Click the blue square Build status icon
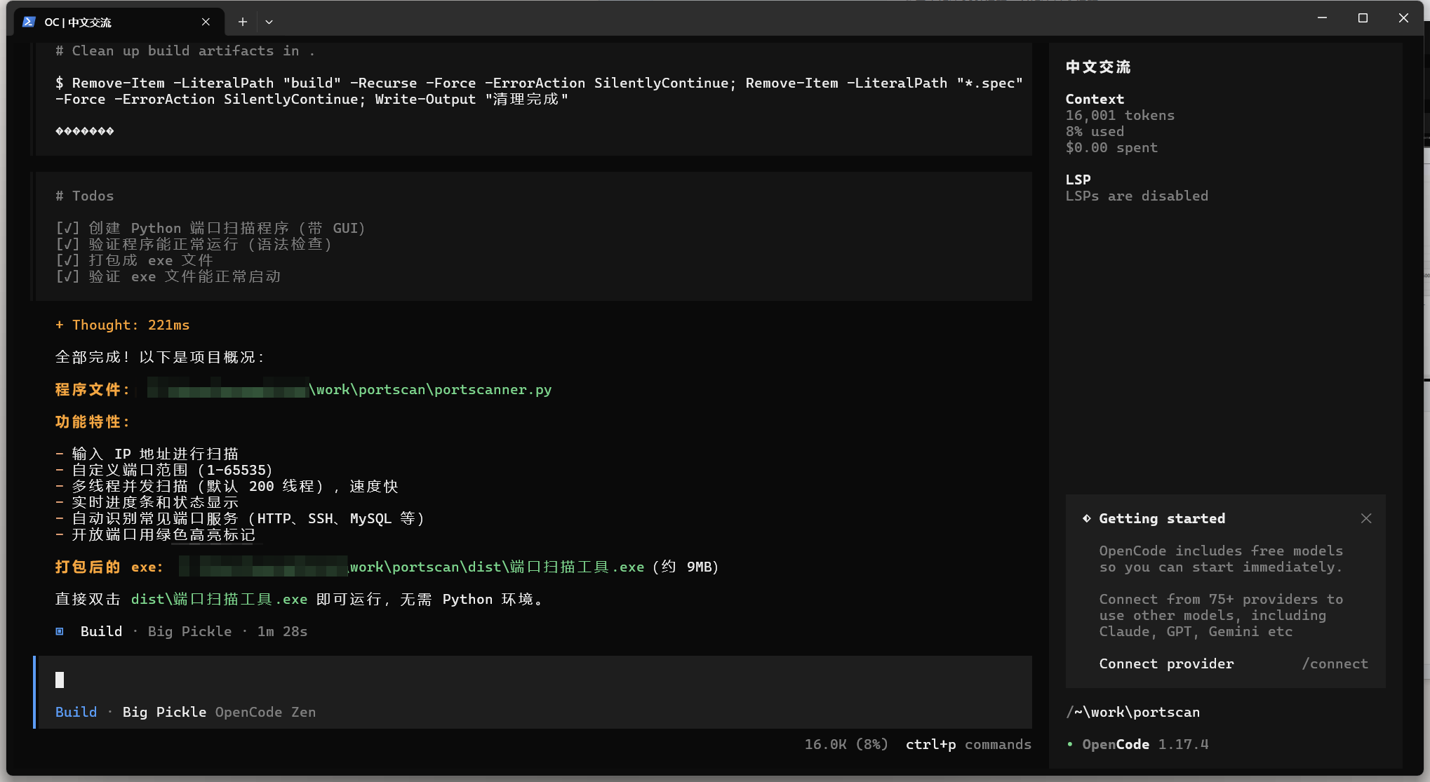 click(x=60, y=631)
